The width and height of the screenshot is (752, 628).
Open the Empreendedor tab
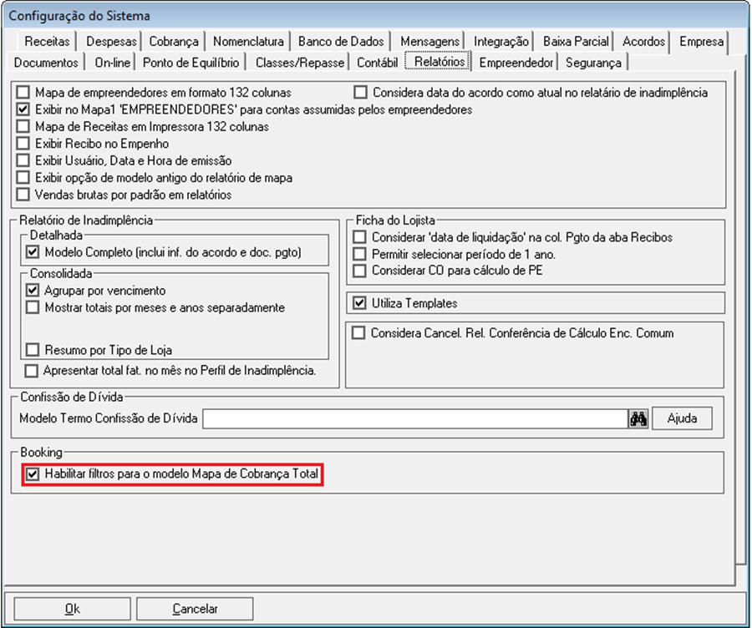tap(516, 63)
